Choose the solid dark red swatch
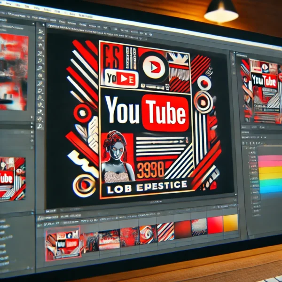Viewport: 282px width, 282px height. 182,230
